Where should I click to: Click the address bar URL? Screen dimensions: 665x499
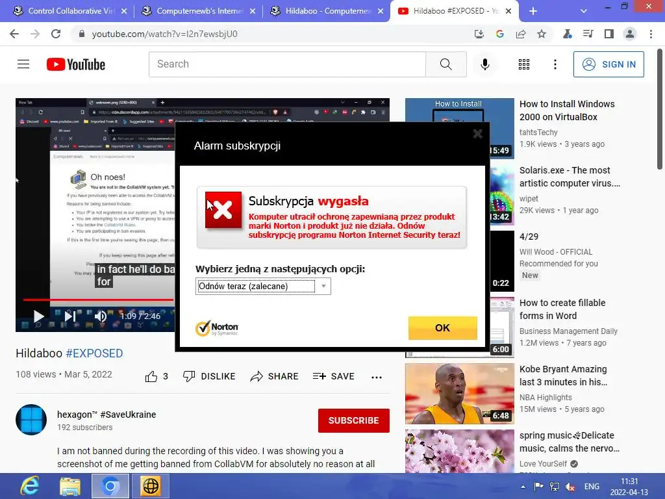[164, 34]
